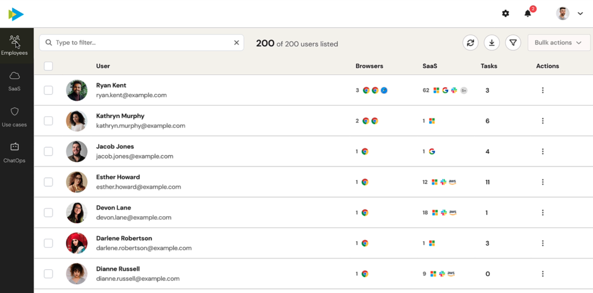
Task: Open the notifications bell
Action: [528, 14]
